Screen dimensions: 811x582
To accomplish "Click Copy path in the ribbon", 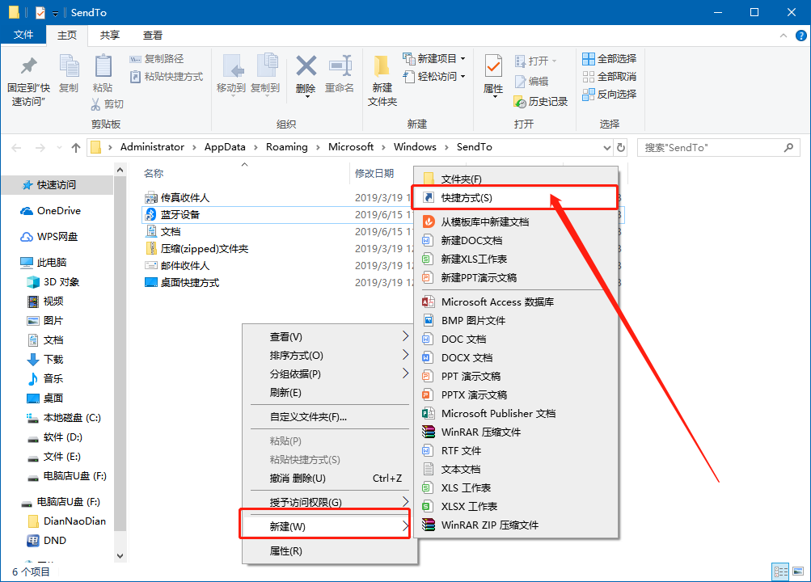I will (x=157, y=58).
